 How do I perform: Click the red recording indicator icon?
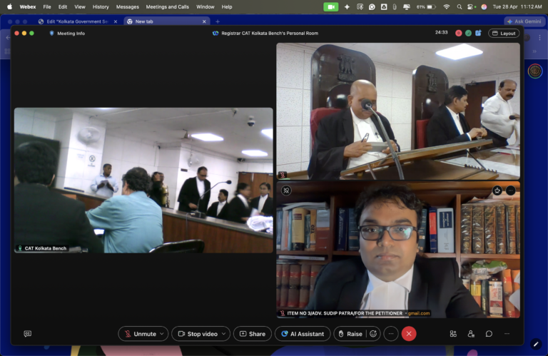(x=457, y=33)
